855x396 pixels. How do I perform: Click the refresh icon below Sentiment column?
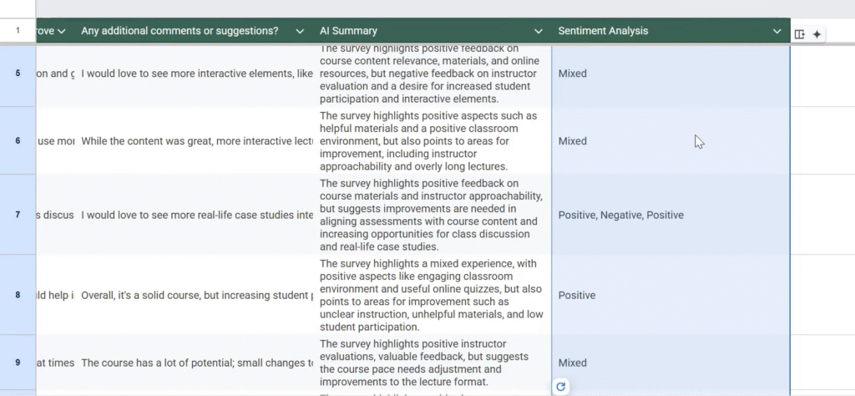pos(560,387)
